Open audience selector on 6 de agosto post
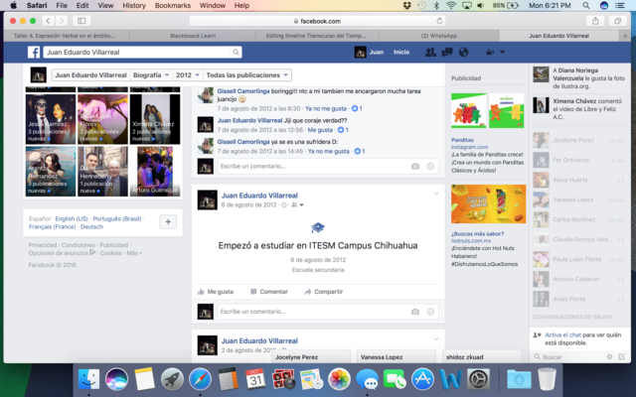 (297, 205)
